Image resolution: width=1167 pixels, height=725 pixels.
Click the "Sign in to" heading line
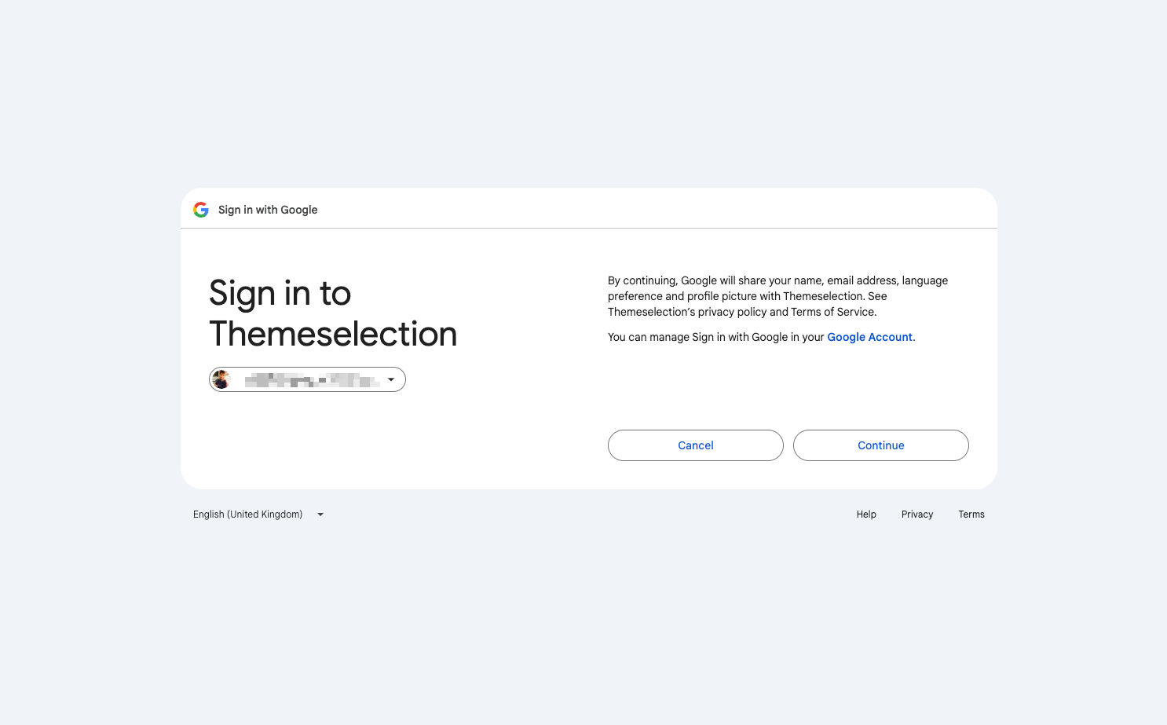tap(280, 293)
